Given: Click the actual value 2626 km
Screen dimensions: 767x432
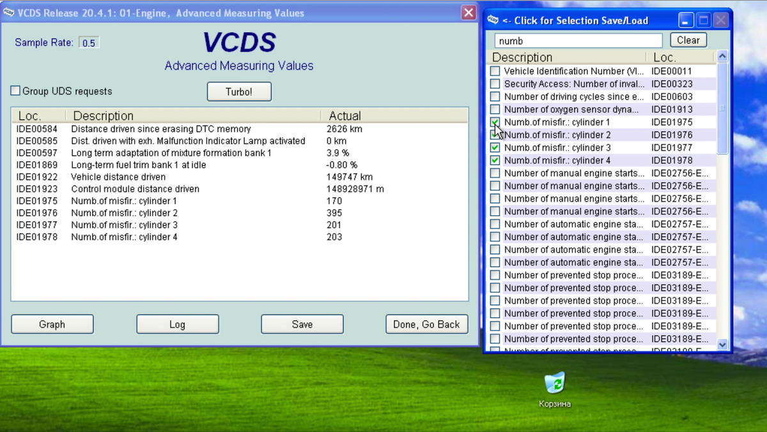Looking at the screenshot, I should pos(344,129).
